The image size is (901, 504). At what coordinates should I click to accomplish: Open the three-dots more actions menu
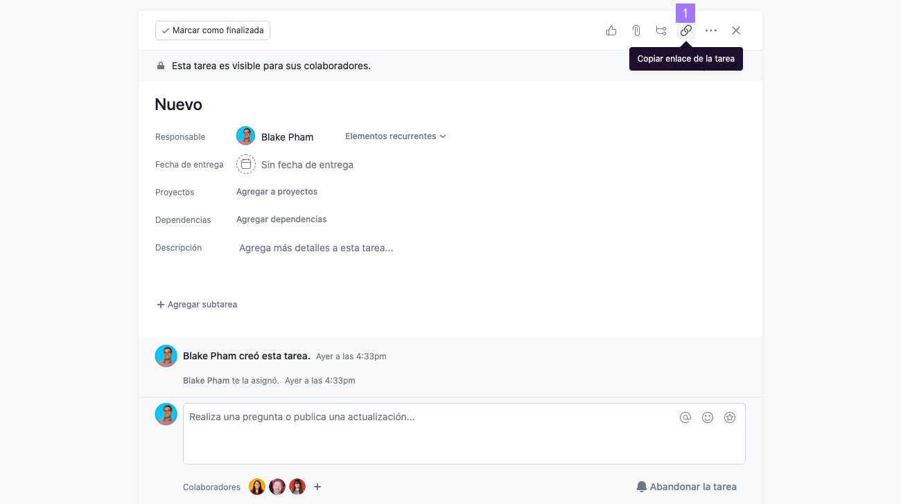pos(711,30)
